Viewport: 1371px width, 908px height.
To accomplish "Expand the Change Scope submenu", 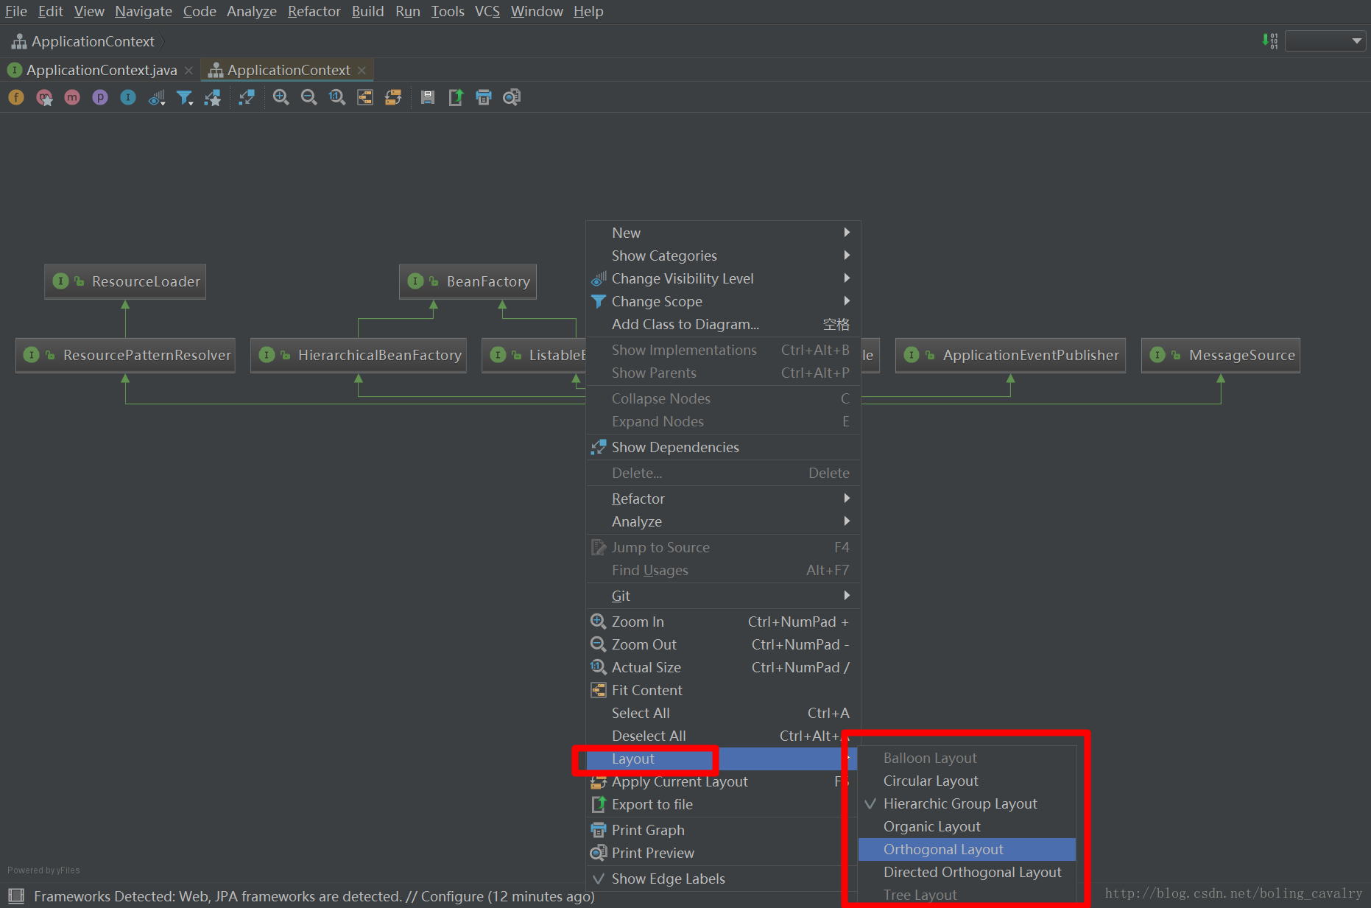I will point(723,301).
